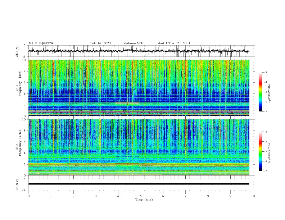Click the '2' tick on the time axis
Screen dimensions: 285x220
[x=73, y=196]
